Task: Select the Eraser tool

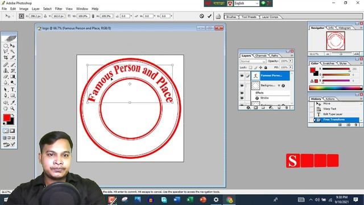Action: point(6,76)
